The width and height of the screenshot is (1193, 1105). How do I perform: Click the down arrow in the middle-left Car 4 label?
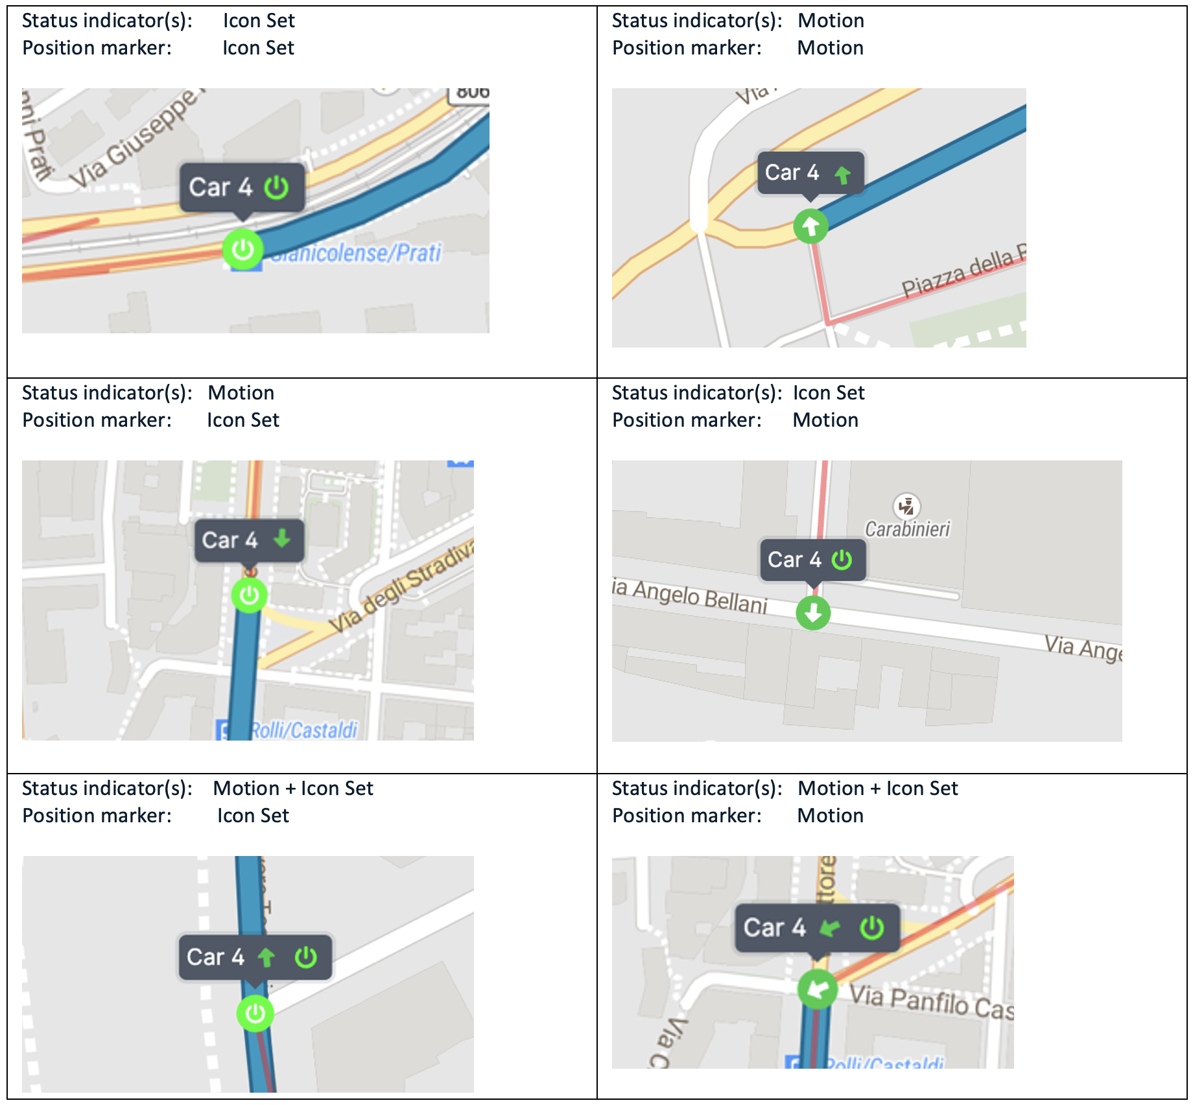click(x=281, y=540)
